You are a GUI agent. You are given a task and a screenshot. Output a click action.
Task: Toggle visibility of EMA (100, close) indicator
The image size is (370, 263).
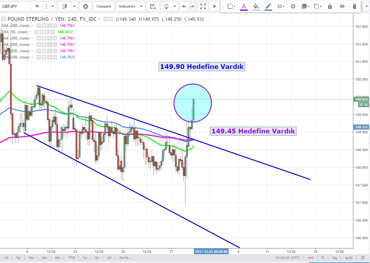(x=39, y=57)
